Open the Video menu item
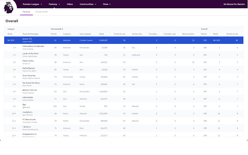 pyautogui.click(x=70, y=4)
